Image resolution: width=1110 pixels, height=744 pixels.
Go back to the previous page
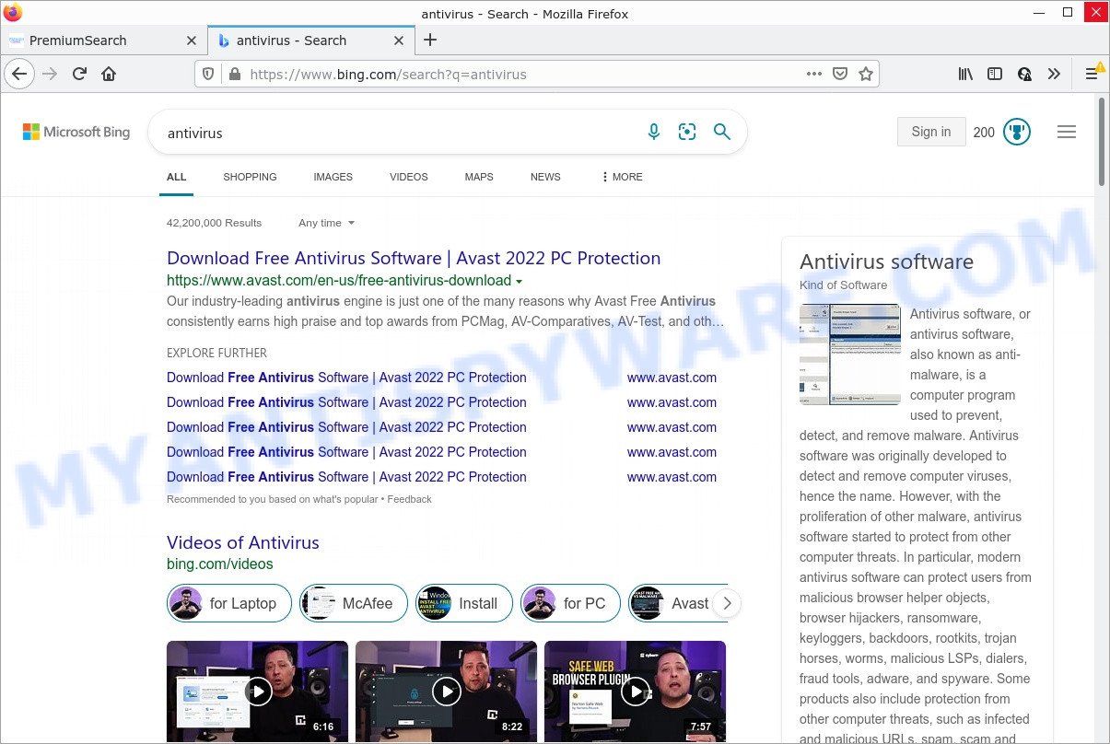[19, 74]
